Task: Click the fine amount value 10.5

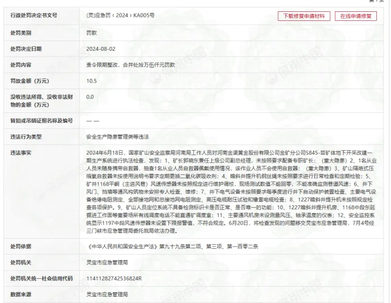Action: point(92,81)
